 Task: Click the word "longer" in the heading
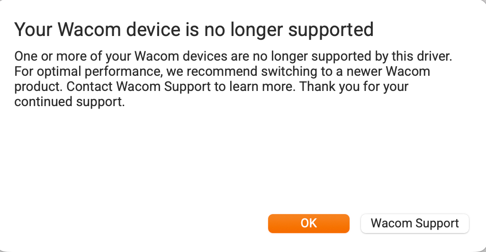pyautogui.click(x=255, y=30)
